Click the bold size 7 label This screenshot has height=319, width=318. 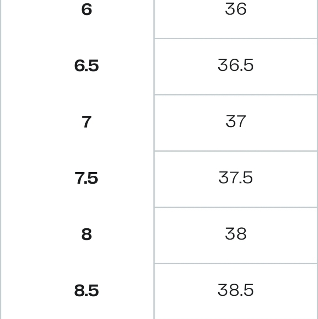[x=87, y=122]
